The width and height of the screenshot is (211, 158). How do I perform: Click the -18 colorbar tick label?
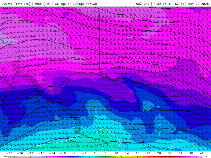tap(41, 153)
